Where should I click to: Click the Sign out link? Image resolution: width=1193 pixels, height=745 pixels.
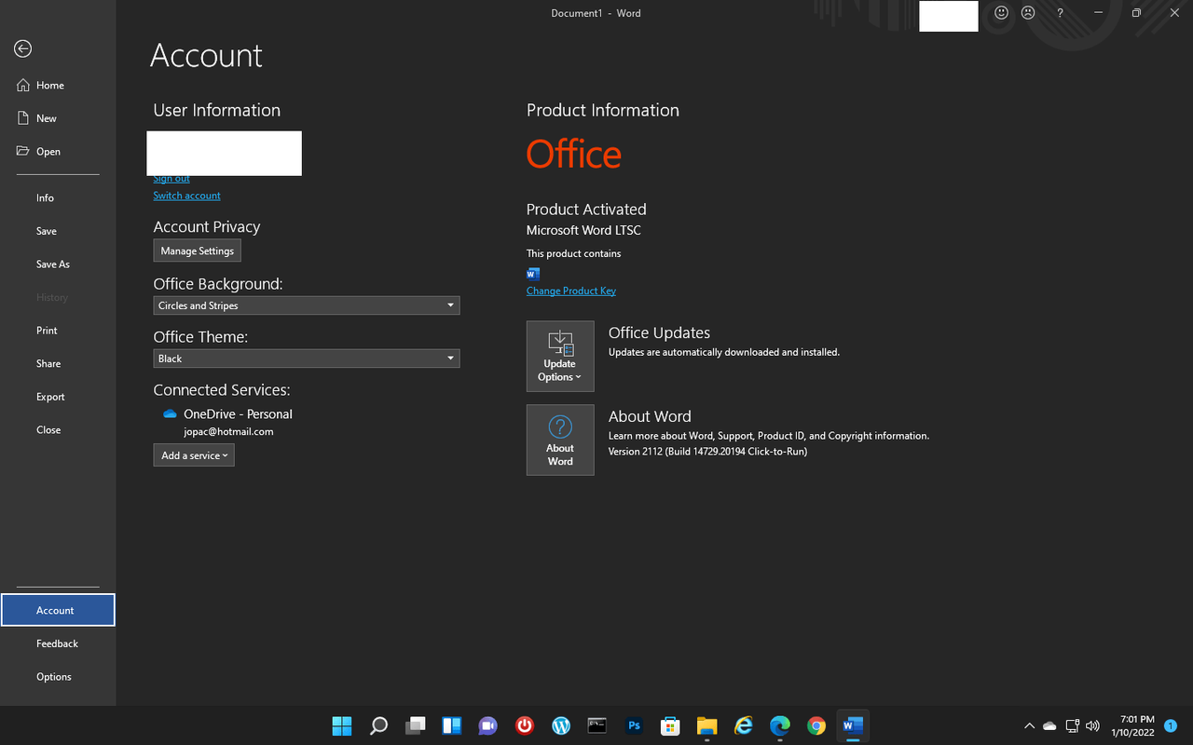tap(171, 179)
